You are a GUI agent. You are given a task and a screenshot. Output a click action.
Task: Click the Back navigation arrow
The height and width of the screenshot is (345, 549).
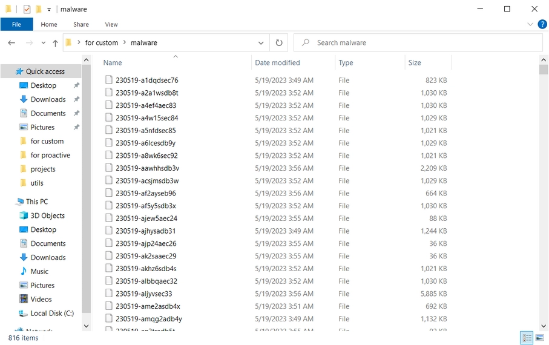coord(12,43)
